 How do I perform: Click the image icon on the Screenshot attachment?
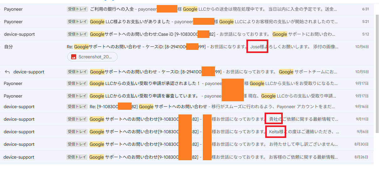pos(74,57)
